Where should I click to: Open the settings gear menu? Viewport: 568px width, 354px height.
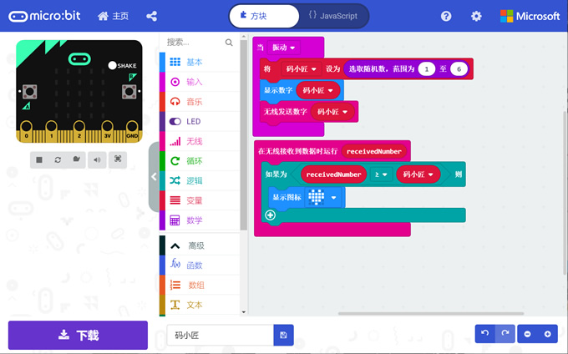point(476,16)
